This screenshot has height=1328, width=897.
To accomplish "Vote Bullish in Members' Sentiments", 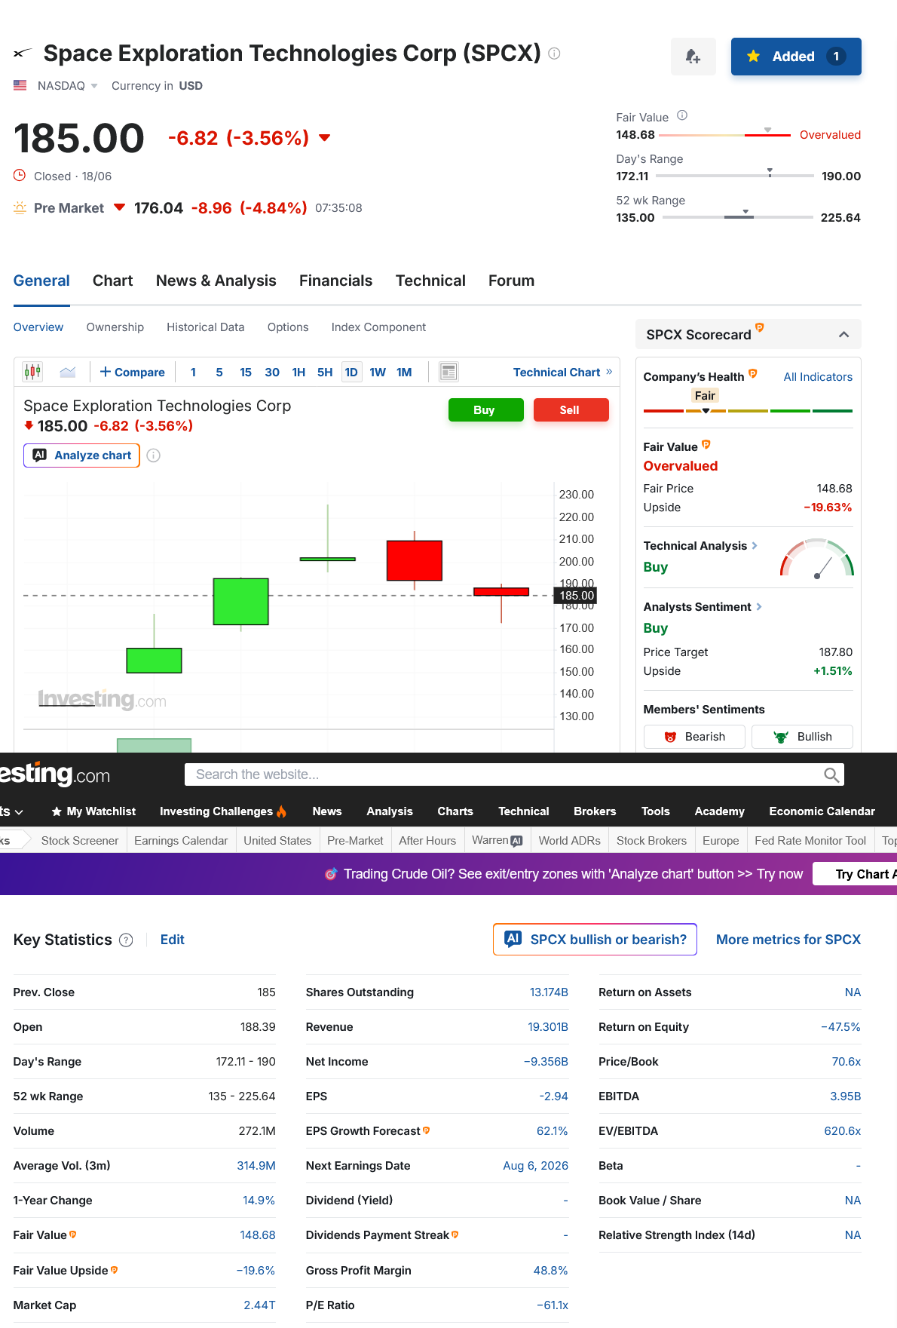I will click(x=802, y=737).
